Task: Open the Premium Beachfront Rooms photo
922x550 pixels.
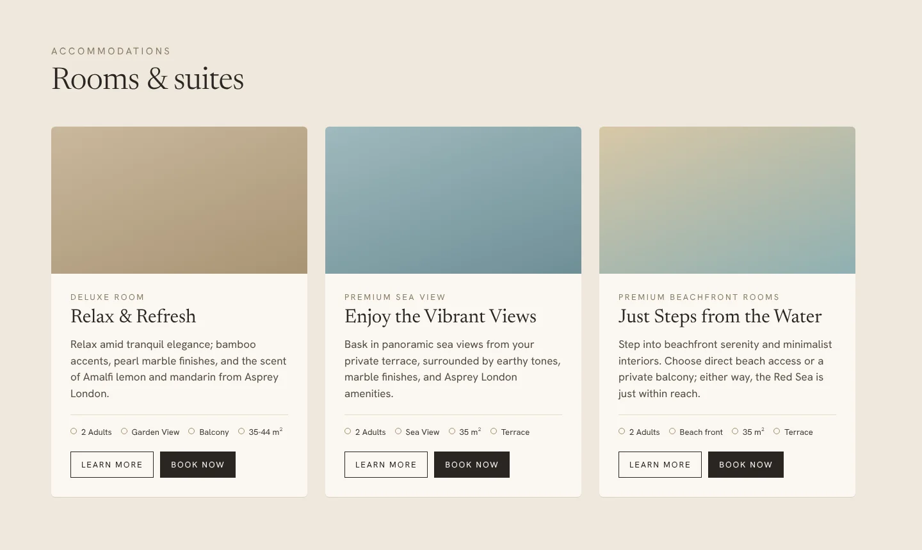Action: click(x=727, y=200)
